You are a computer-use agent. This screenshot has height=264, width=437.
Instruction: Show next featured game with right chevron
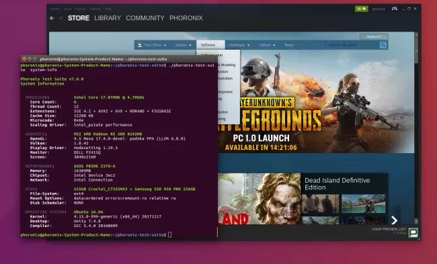pos(394,220)
